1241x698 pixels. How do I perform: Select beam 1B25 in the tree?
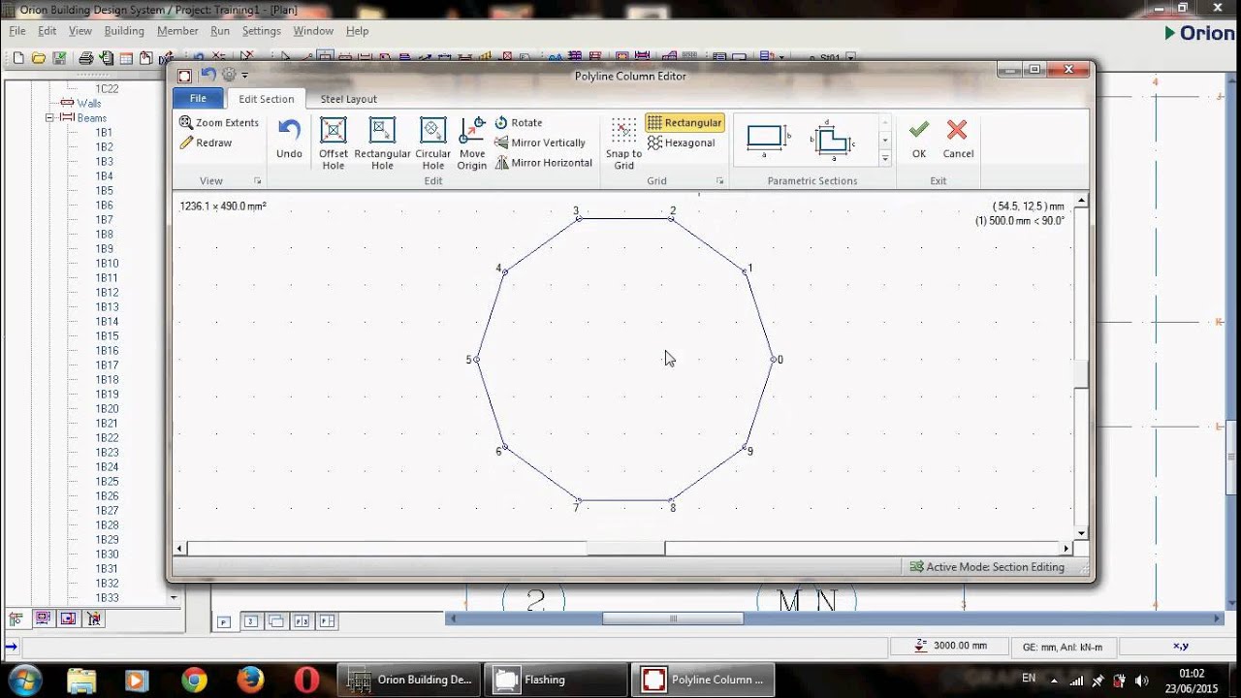pyautogui.click(x=107, y=482)
